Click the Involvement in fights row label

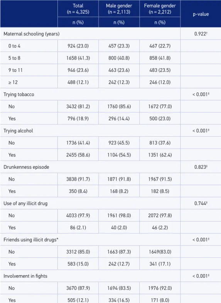pyautogui.click(x=25, y=276)
